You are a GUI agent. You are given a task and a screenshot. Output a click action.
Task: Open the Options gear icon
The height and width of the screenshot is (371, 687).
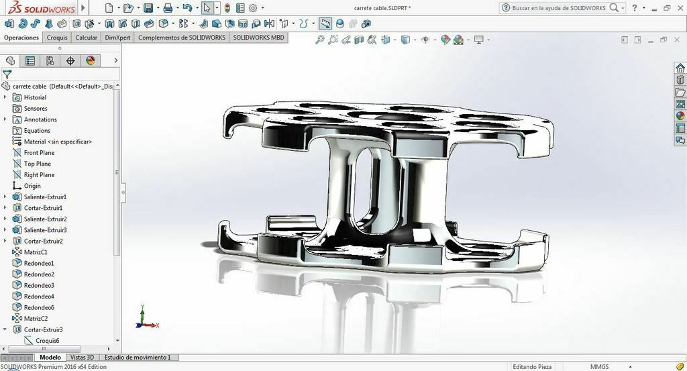pos(253,8)
